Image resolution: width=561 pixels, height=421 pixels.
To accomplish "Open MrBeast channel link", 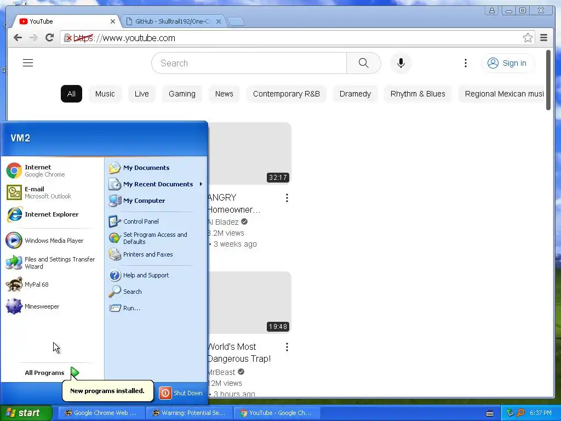I will tap(222, 372).
